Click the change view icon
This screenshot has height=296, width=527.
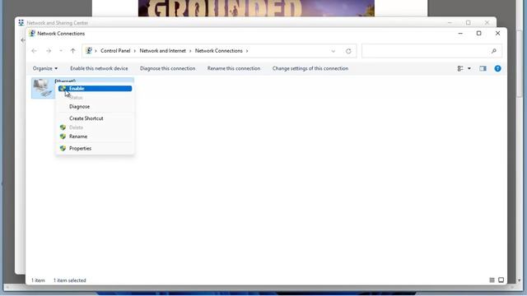[460, 68]
